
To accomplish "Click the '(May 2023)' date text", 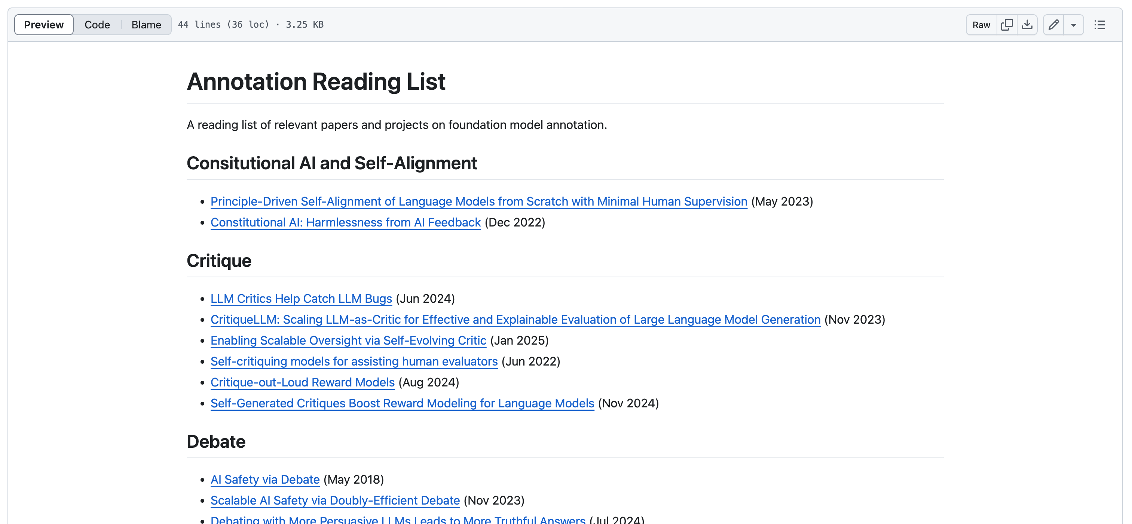I will pos(782,201).
